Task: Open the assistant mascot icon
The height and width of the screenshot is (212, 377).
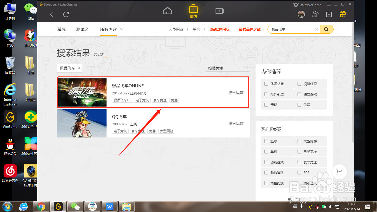Action: coord(315,14)
